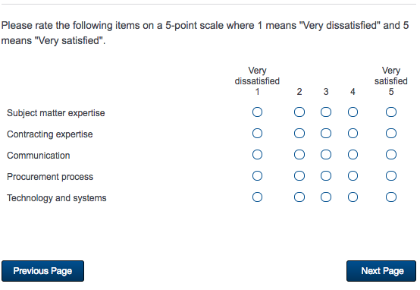420x290 pixels.
Task: Rate Technology and systems as 5
Action: [x=390, y=197]
